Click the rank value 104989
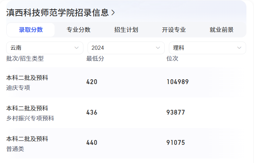254x163 pixels. click(x=178, y=82)
